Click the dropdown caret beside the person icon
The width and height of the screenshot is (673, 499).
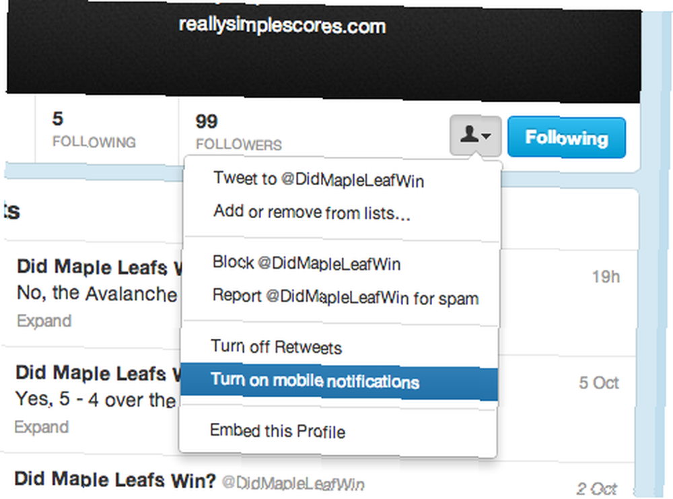point(487,136)
